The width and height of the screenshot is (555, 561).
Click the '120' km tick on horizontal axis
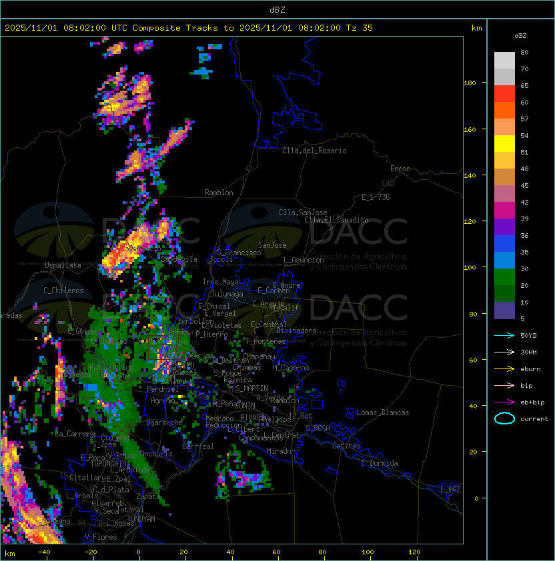[x=414, y=552]
